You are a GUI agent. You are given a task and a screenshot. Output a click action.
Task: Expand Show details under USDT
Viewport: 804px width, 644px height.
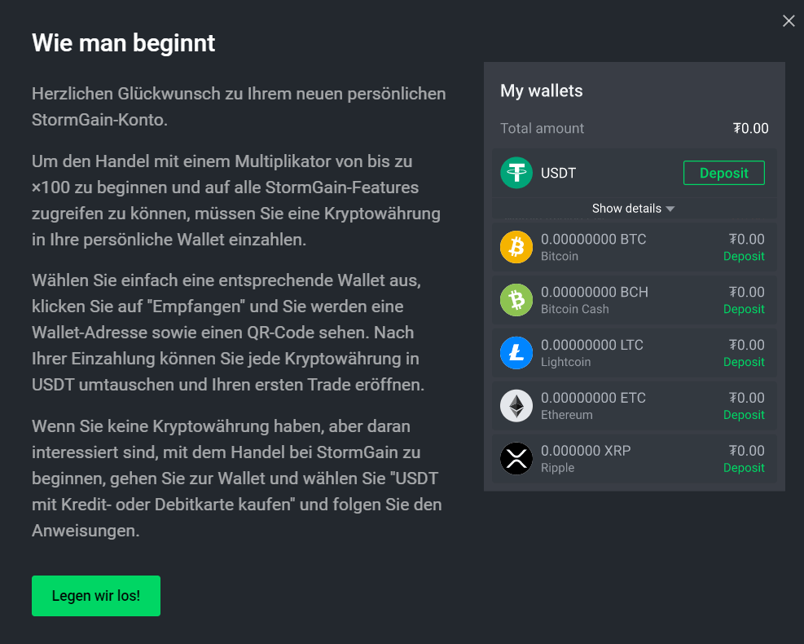coord(635,209)
